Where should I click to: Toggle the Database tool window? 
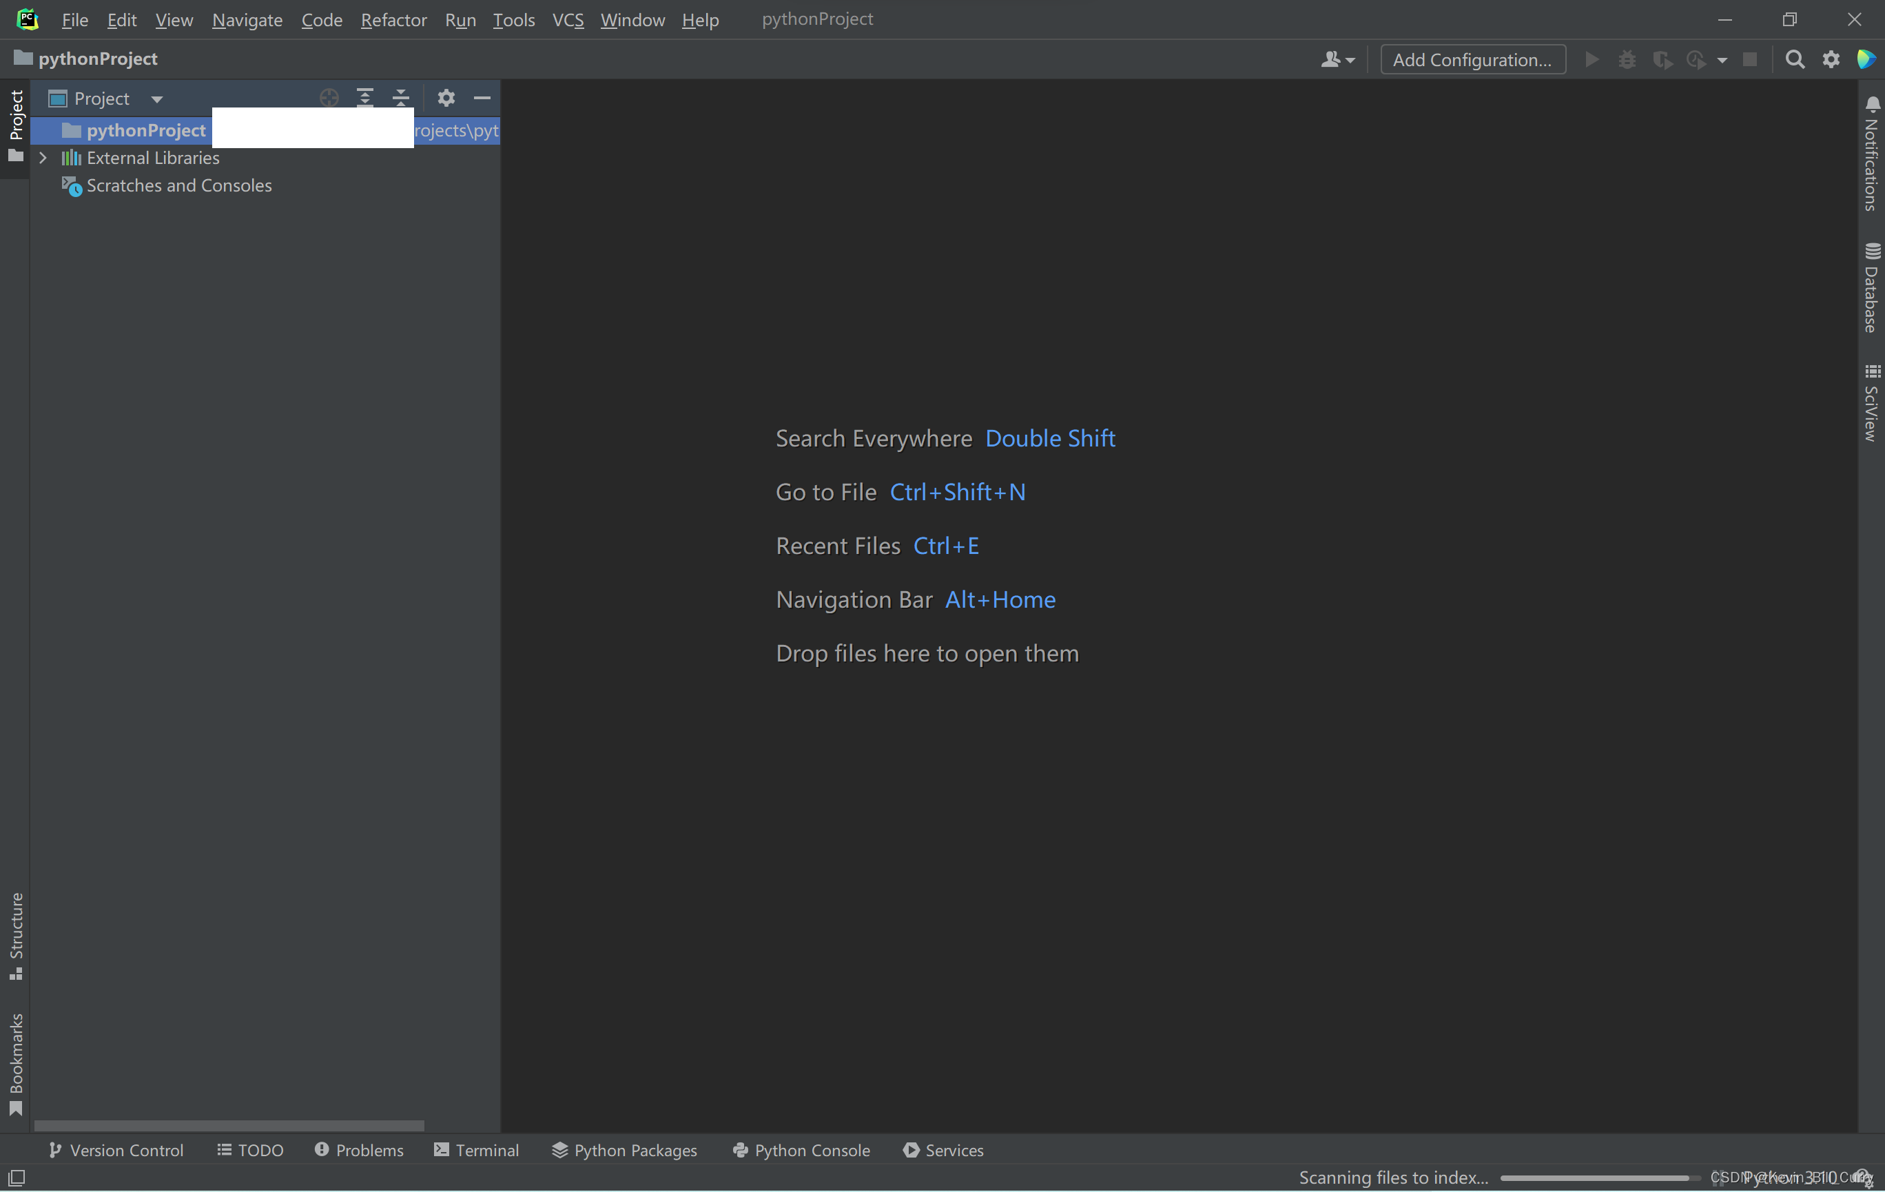[x=1871, y=289]
